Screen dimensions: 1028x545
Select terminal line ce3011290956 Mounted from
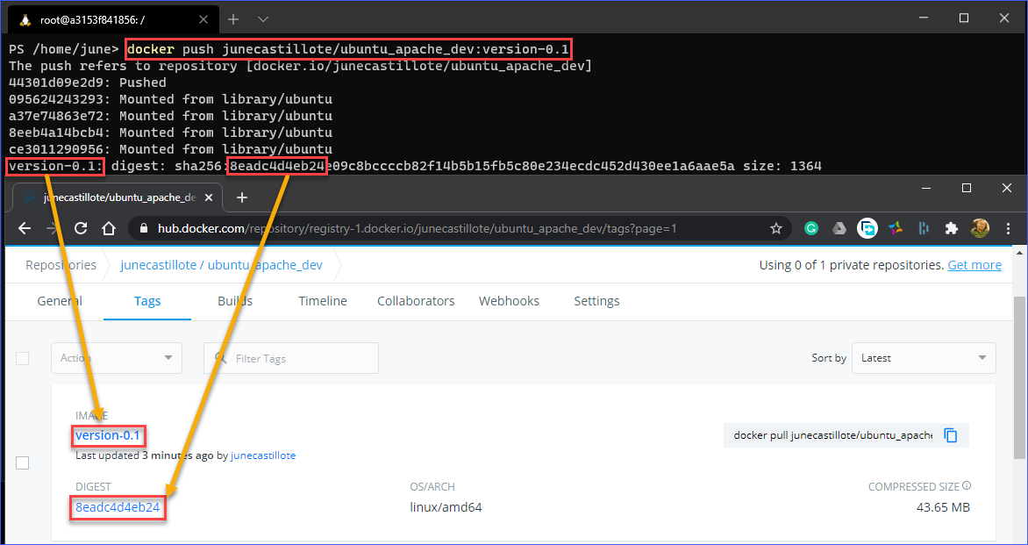point(170,149)
